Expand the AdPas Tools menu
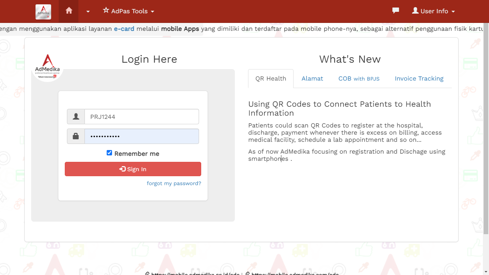The height and width of the screenshot is (275, 489). coord(129,11)
